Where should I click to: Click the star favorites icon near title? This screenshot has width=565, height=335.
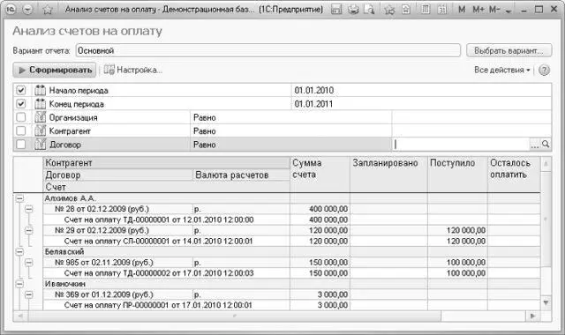(48, 10)
